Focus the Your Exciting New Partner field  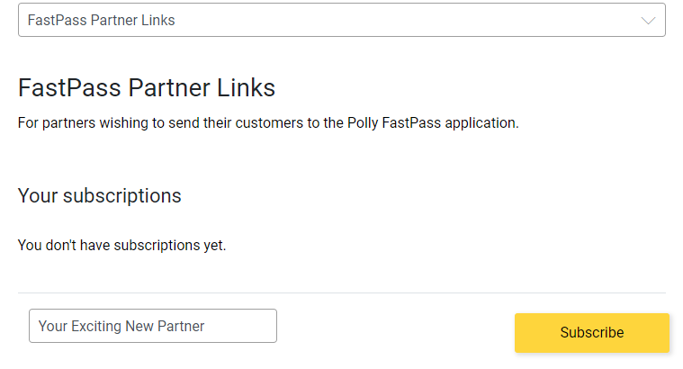(x=152, y=326)
